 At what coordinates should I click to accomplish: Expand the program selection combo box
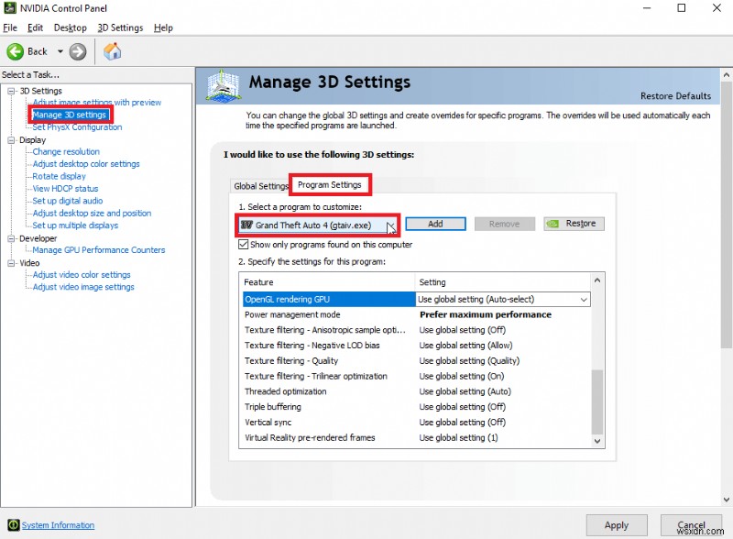click(x=389, y=223)
